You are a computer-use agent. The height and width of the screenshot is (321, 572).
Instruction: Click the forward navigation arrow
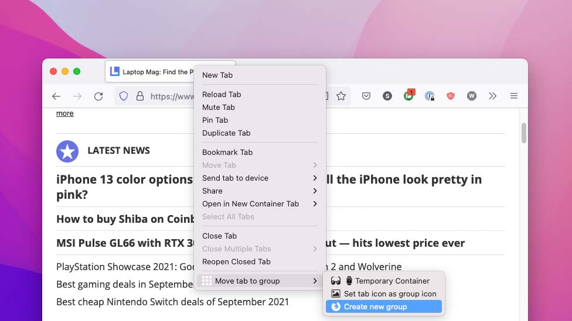[x=77, y=96]
